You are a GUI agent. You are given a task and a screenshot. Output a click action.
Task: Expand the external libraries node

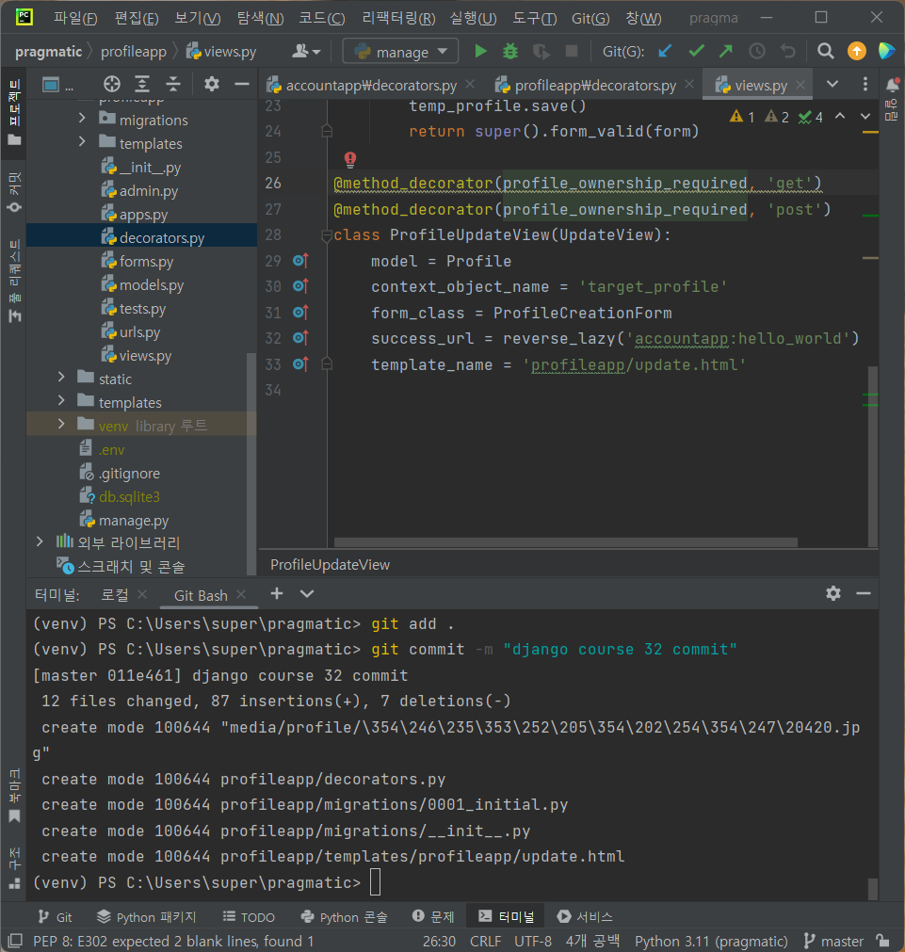(x=39, y=542)
